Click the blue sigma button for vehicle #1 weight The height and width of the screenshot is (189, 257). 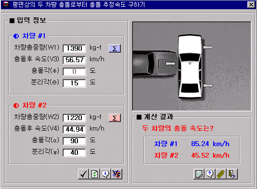pos(115,48)
